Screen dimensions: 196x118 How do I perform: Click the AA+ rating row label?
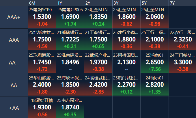[x=14, y=63]
